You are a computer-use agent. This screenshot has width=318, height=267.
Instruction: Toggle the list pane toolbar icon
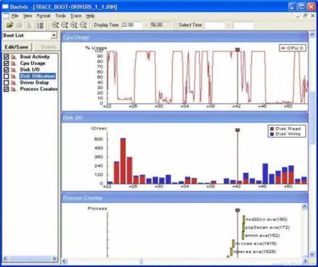pos(40,25)
